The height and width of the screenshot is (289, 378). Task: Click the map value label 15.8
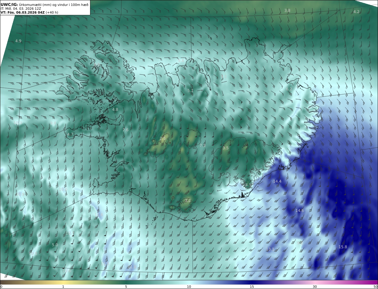(x=343, y=247)
